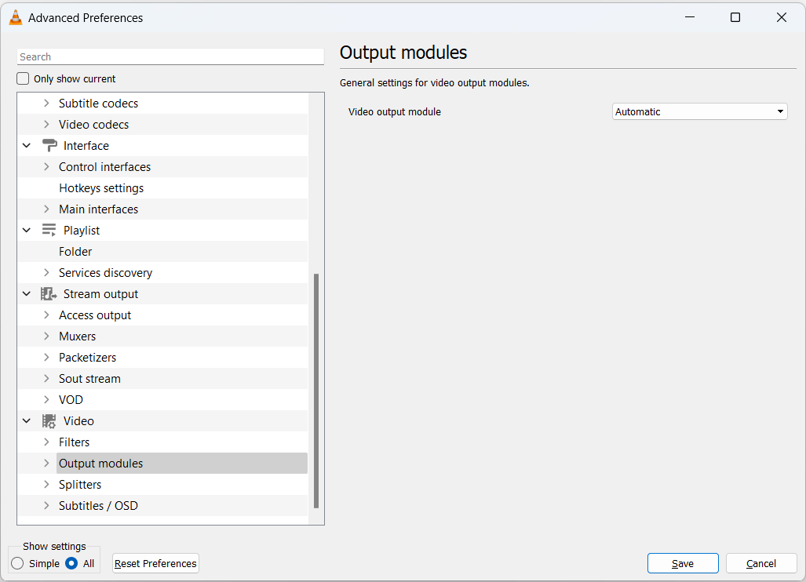806x582 pixels.
Task: Click the VLC cone icon in title bar
Action: click(14, 16)
